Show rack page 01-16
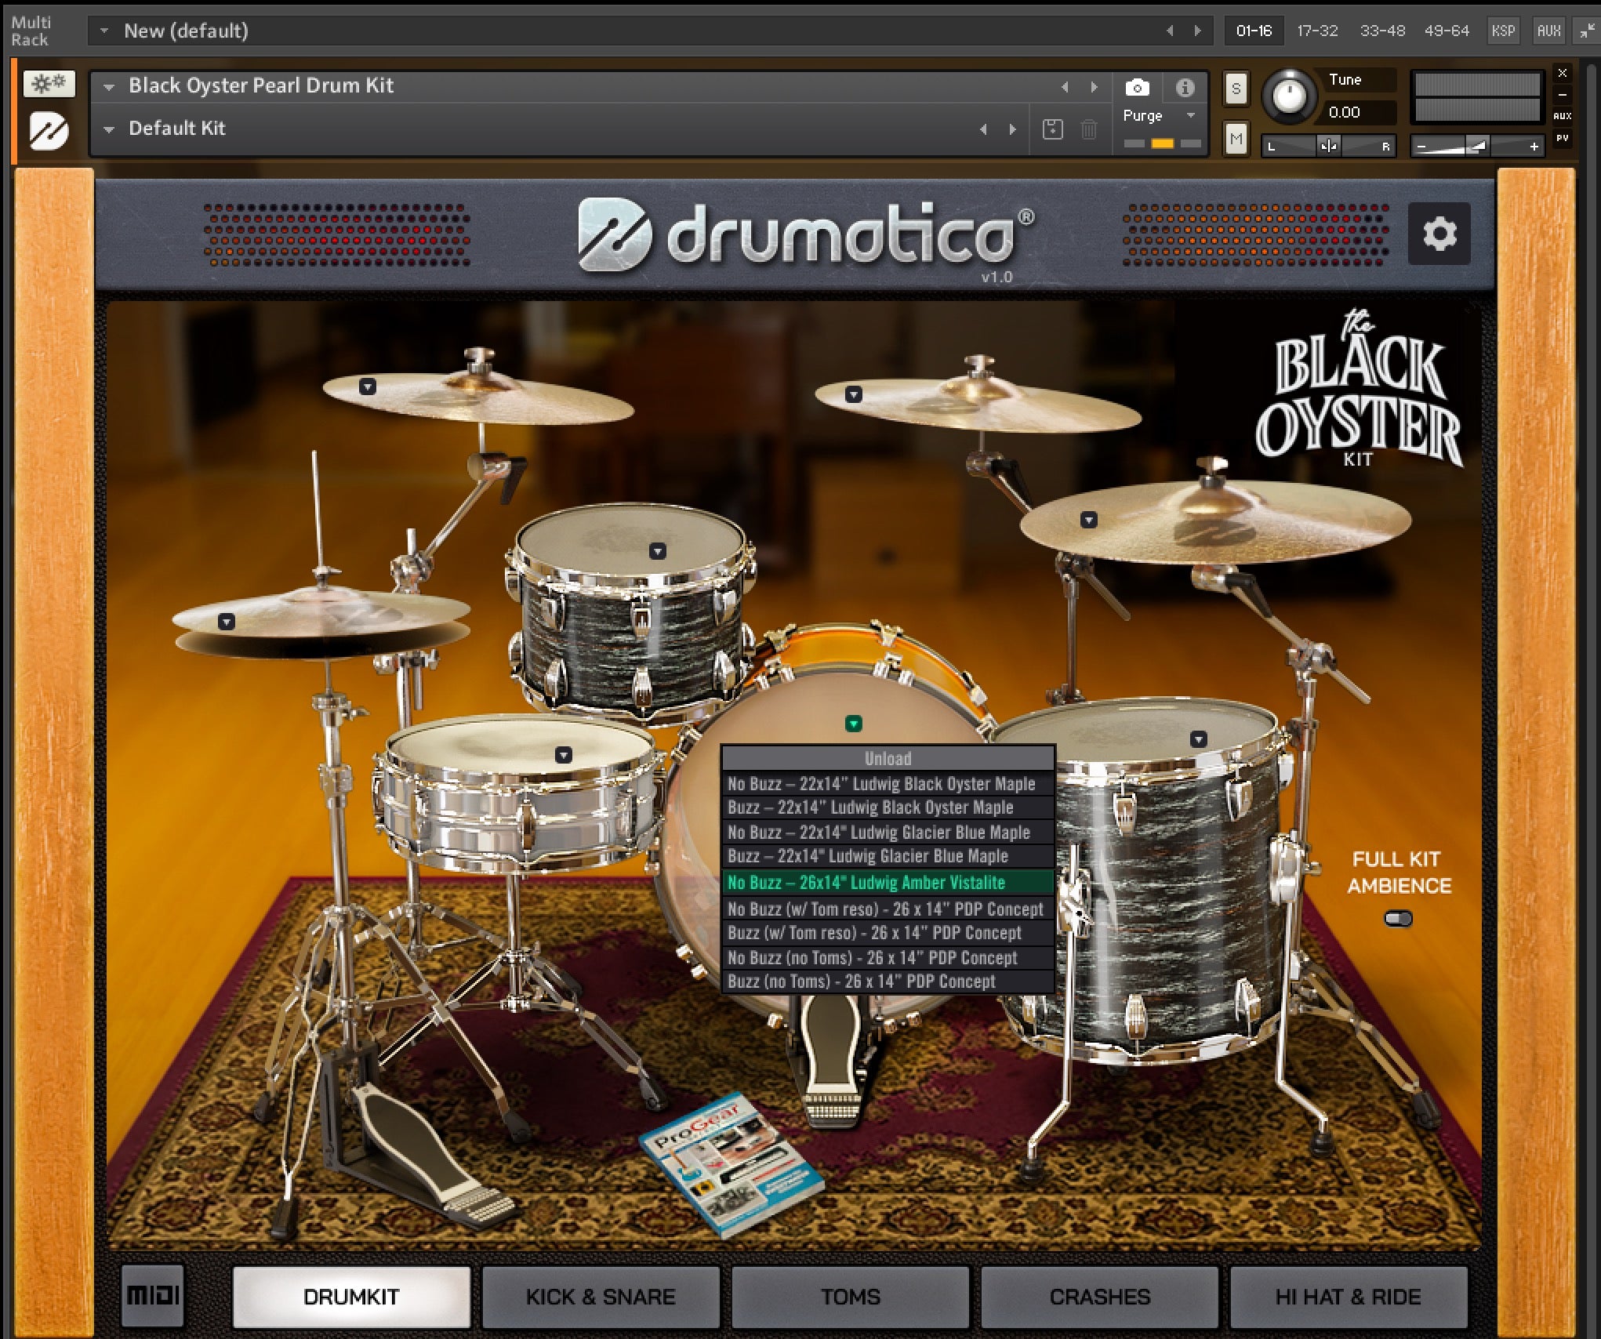1601x1339 pixels. pos(1254,31)
